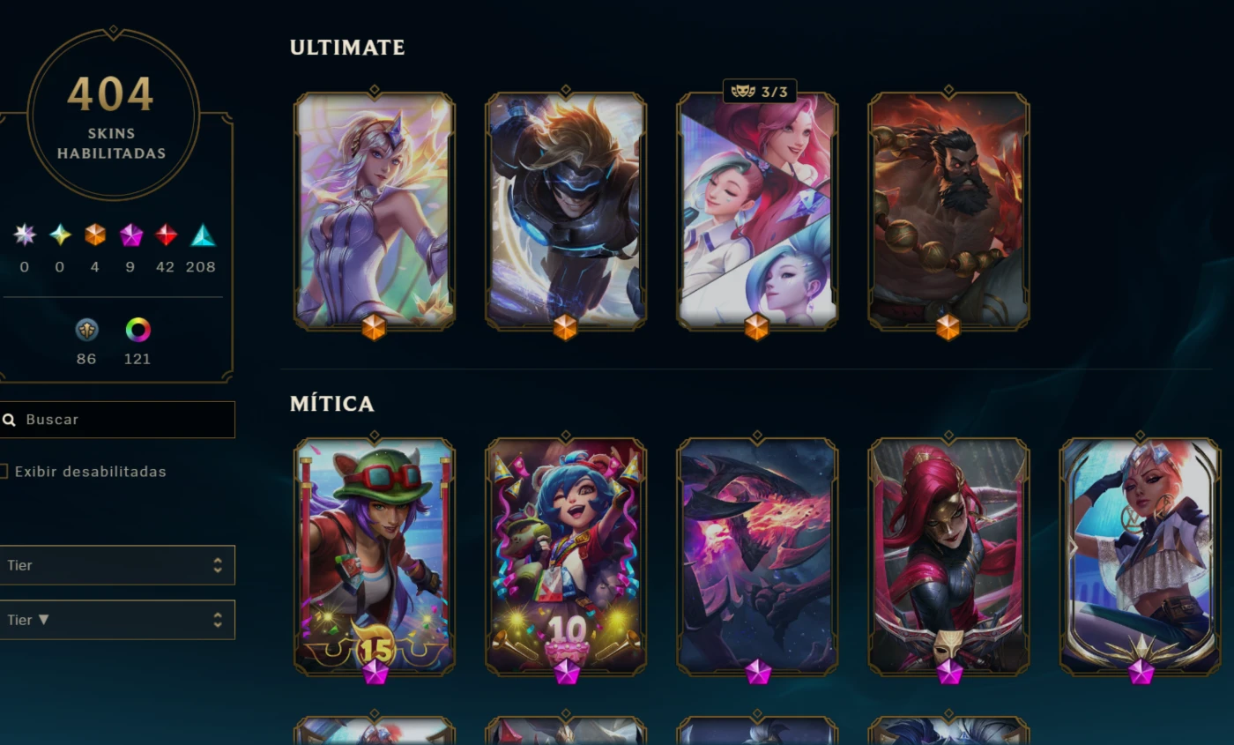Click the red Legendary tier gem icon
This screenshot has width=1234, height=745.
pyautogui.click(x=166, y=235)
